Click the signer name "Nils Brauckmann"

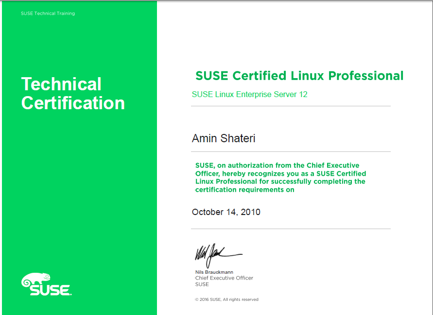[214, 272]
